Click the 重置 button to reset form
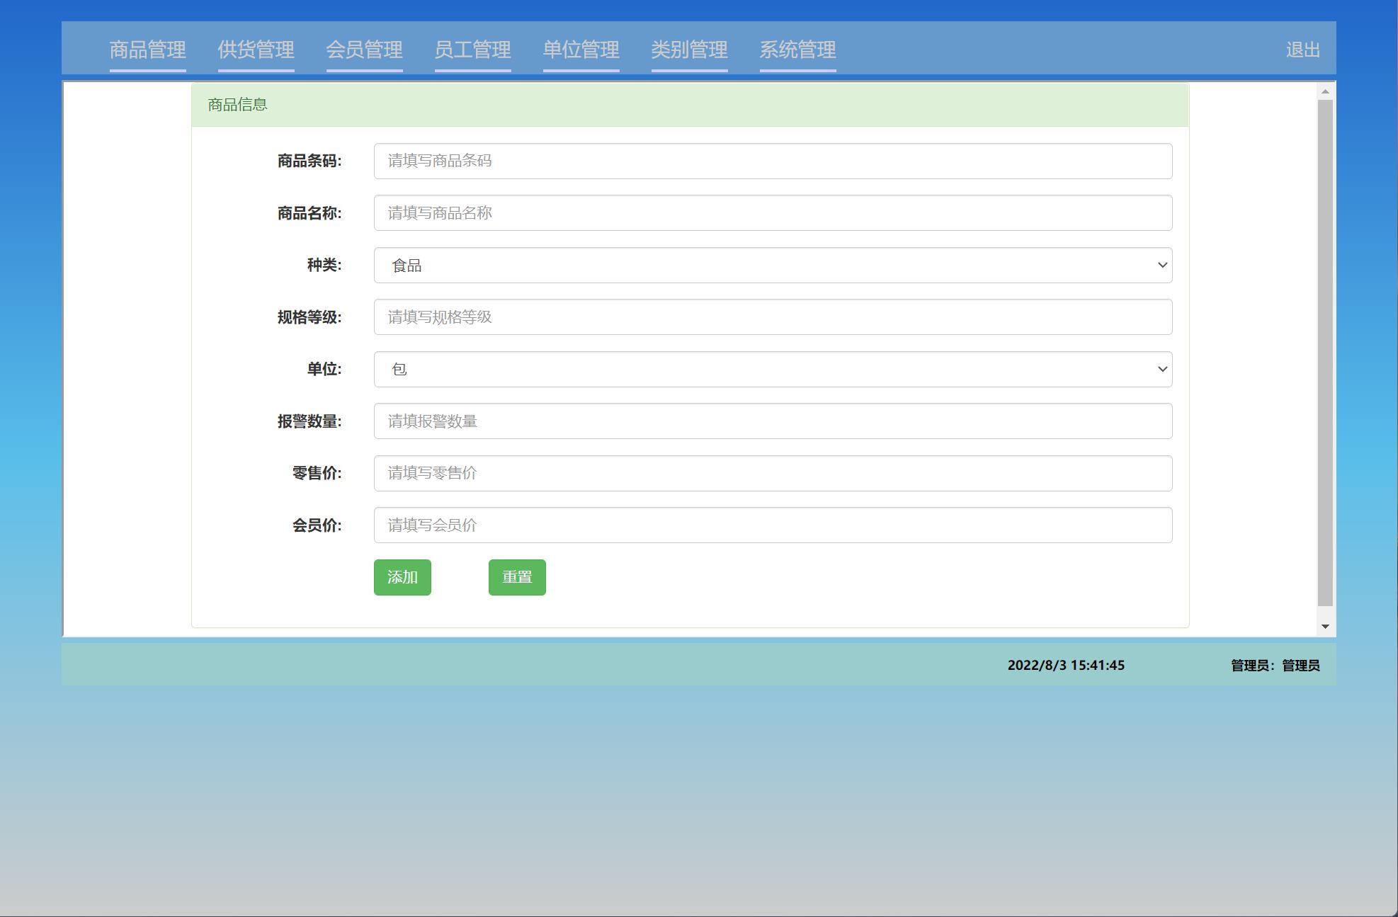1398x917 pixels. 517,577
